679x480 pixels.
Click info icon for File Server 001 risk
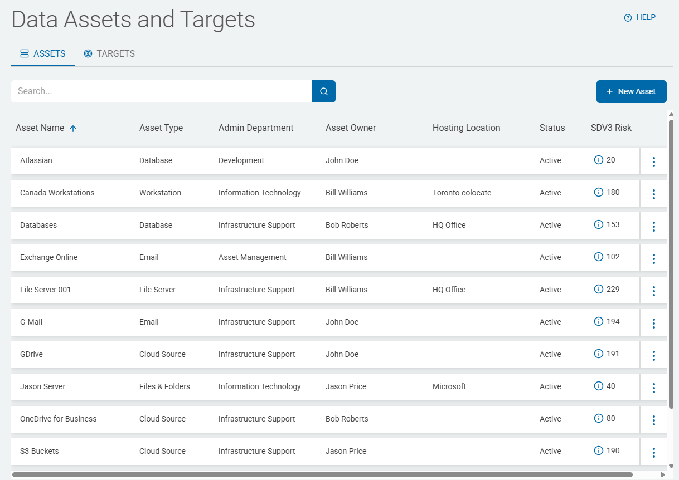[x=599, y=290]
